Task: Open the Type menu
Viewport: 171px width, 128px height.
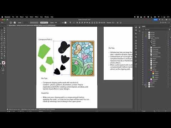Action: point(27,17)
